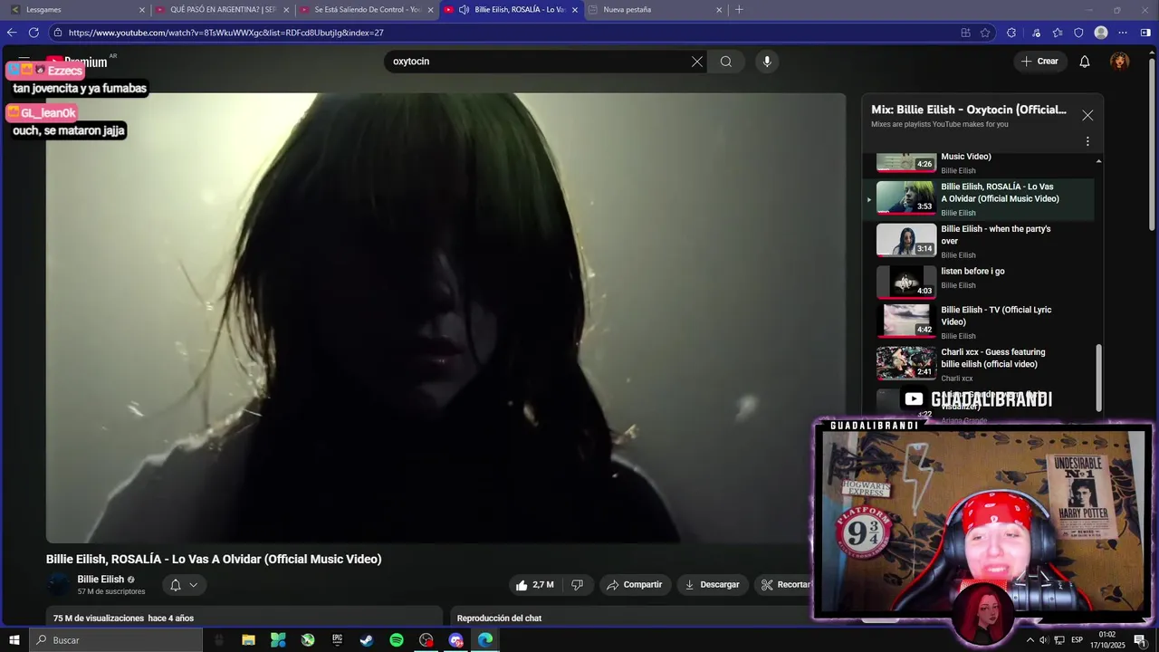Open the favorites list icon
1159x652 pixels.
click(x=1058, y=33)
